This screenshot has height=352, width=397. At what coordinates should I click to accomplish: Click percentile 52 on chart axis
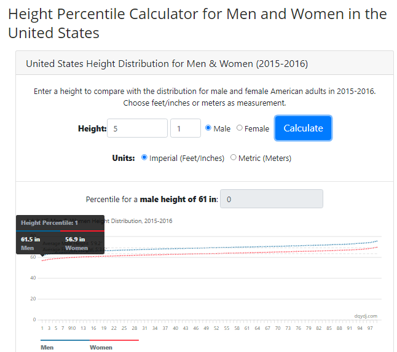[x=216, y=328]
